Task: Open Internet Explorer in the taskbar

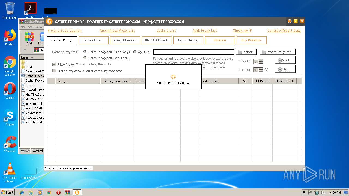Action: (x=22, y=192)
